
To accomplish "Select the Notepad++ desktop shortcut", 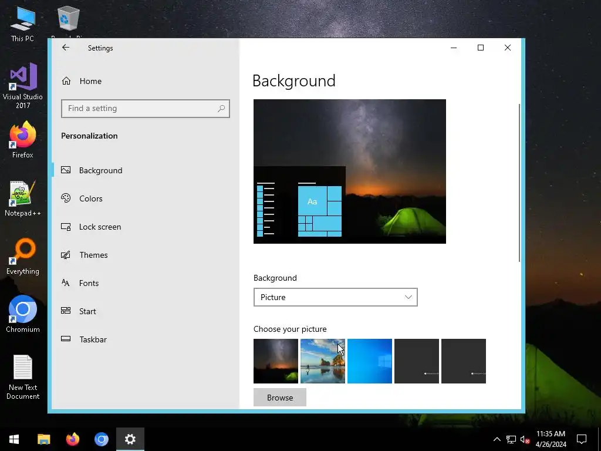I will 23,198.
